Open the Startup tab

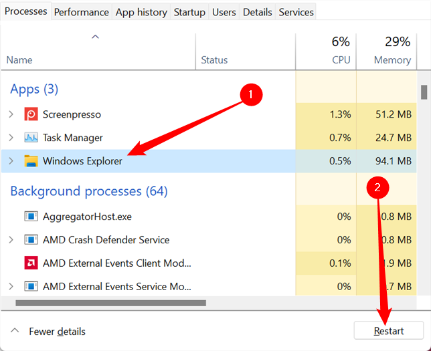(189, 12)
